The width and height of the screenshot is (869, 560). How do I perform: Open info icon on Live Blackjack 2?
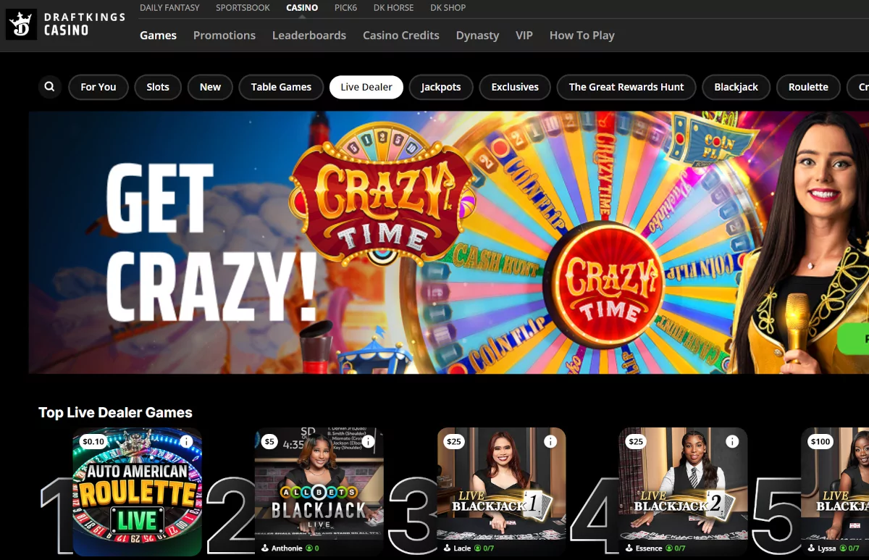(731, 442)
